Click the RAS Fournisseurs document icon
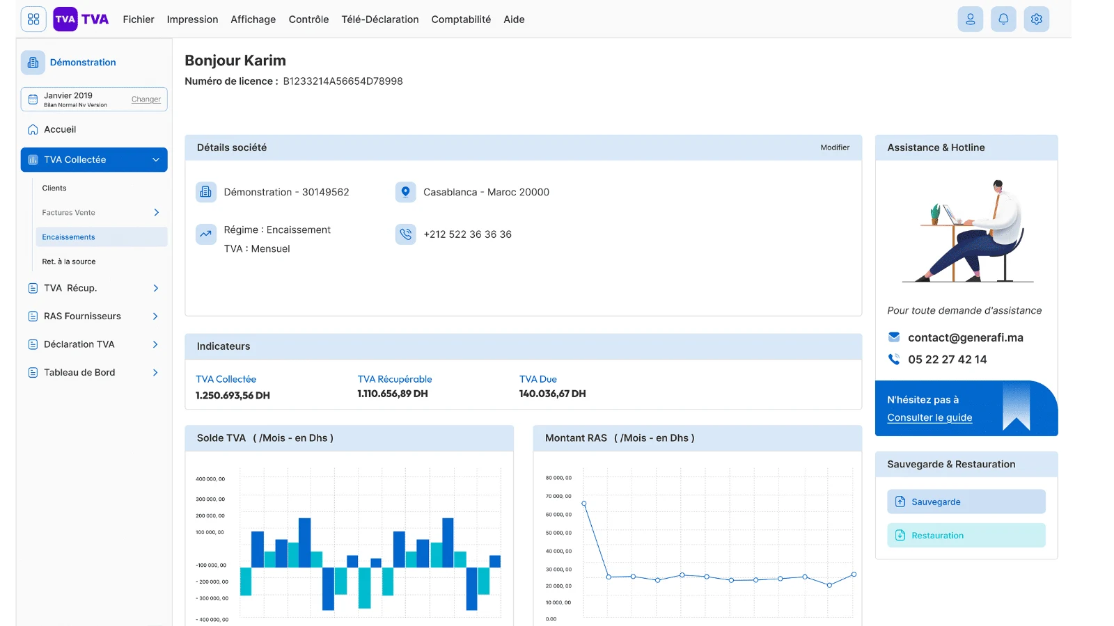The height and width of the screenshot is (626, 1114). click(x=33, y=316)
